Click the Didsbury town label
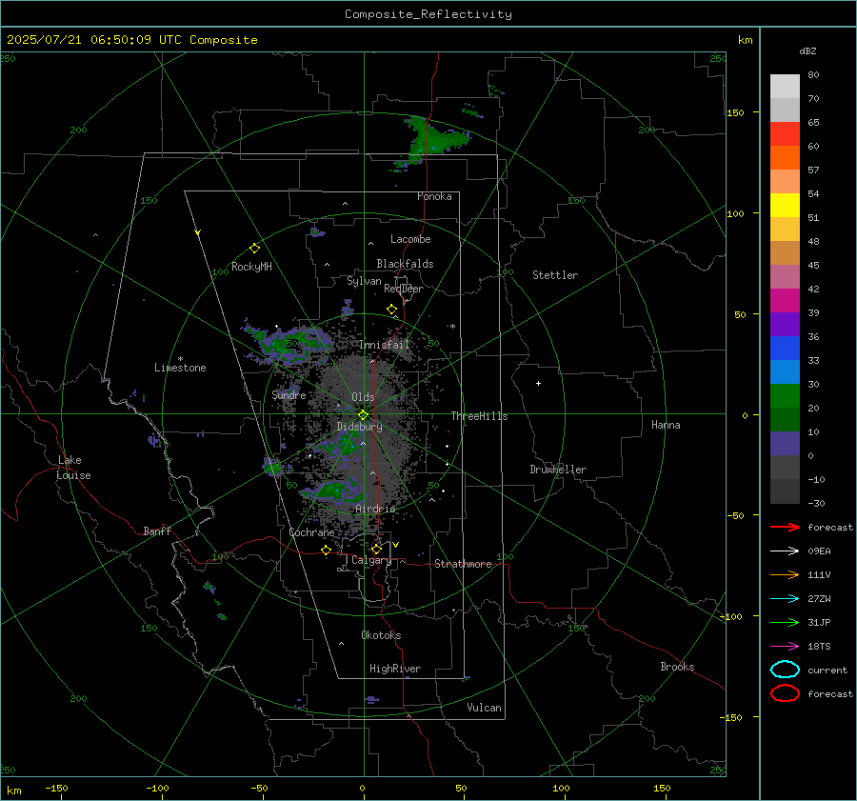This screenshot has height=801, width=857. (359, 427)
